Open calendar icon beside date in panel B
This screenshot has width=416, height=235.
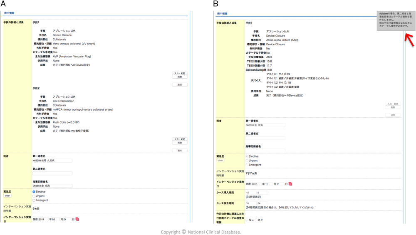click(290, 184)
